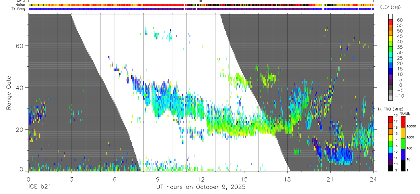This screenshot has height=194, width=420.
Task: Pick the orange segment of the NOISE color bar
Action: [x=403, y=132]
